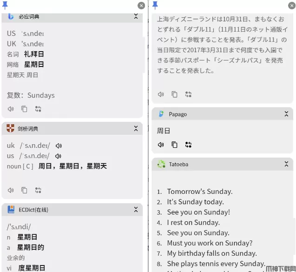The image size is (296, 272).
Task: Click ECDict phonetic /'sʌndi/
Action: tap(19, 227)
